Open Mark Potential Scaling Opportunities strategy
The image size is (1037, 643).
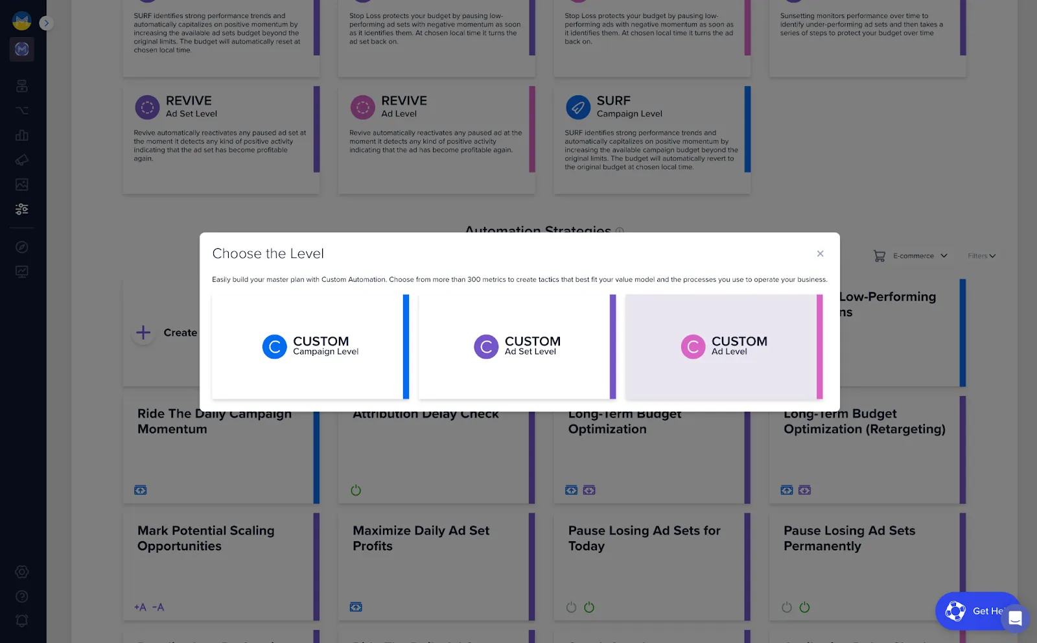pyautogui.click(x=221, y=567)
